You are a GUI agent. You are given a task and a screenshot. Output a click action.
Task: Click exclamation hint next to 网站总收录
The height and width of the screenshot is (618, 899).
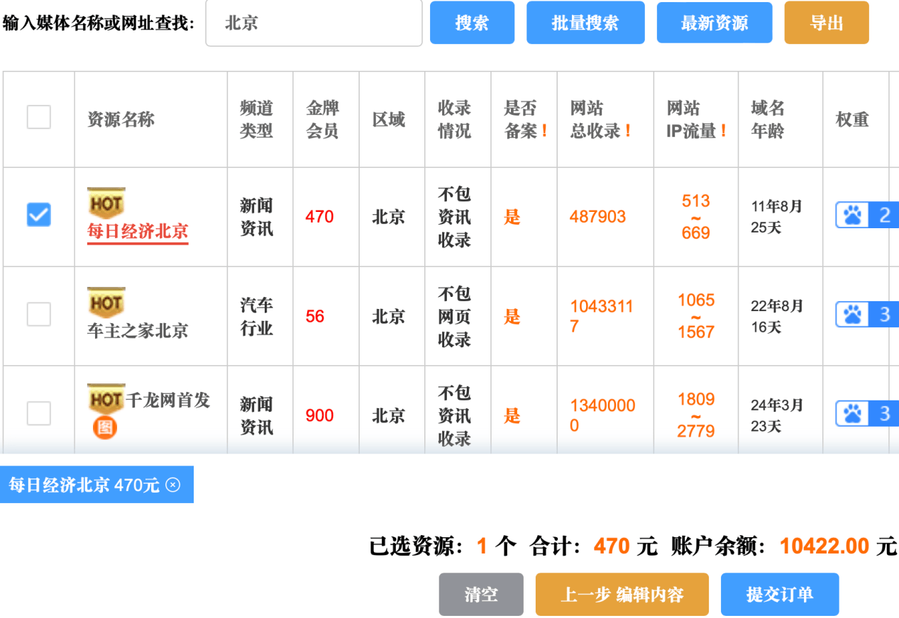(x=628, y=131)
